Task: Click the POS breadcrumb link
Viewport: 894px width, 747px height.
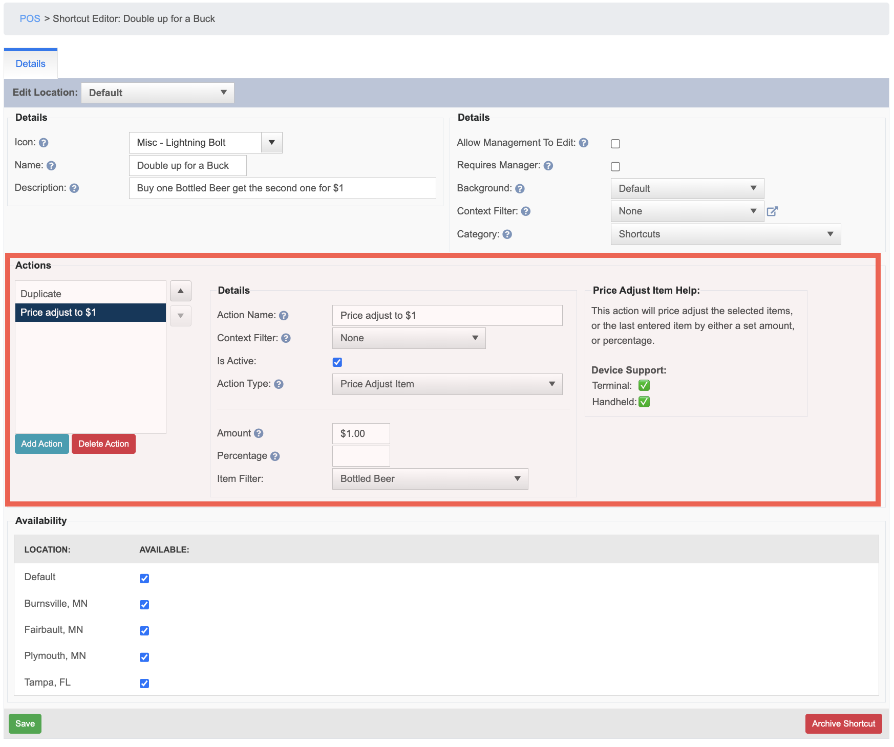Action: pos(30,19)
